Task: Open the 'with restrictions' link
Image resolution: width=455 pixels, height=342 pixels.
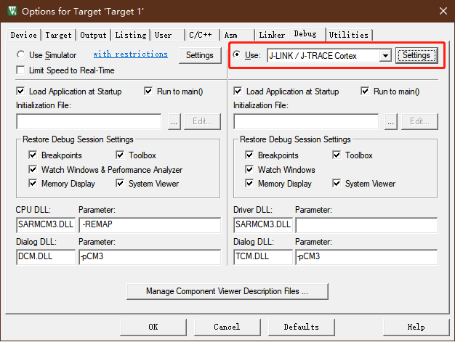Action: [131, 54]
